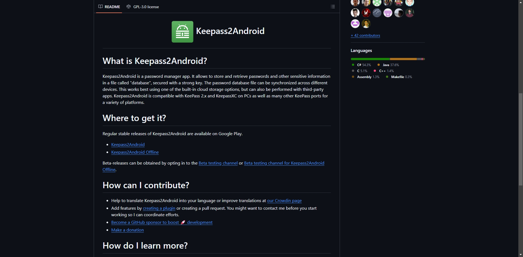Click the balance scale license icon
This screenshot has width=523, height=257.
(129, 7)
